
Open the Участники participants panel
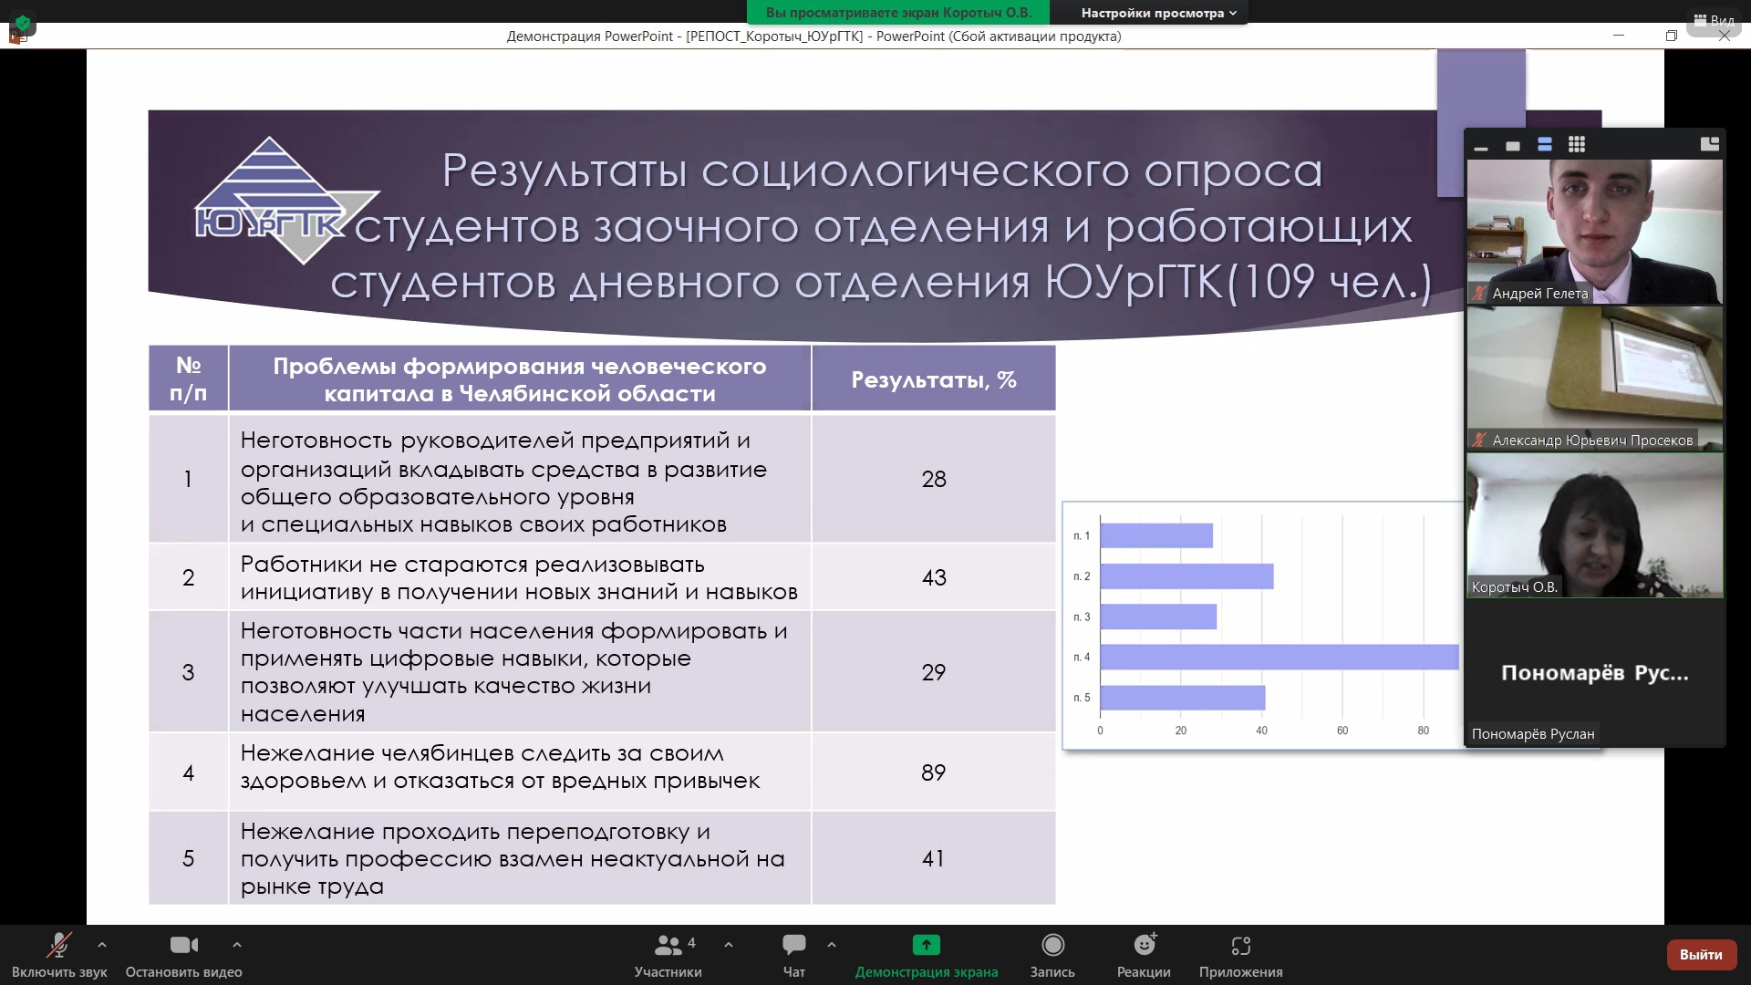point(668,955)
